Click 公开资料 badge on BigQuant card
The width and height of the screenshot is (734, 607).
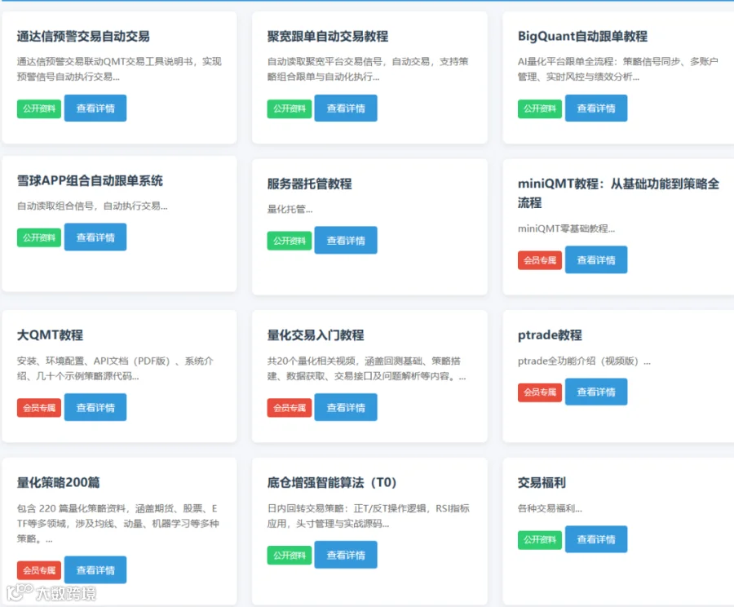[x=540, y=109]
